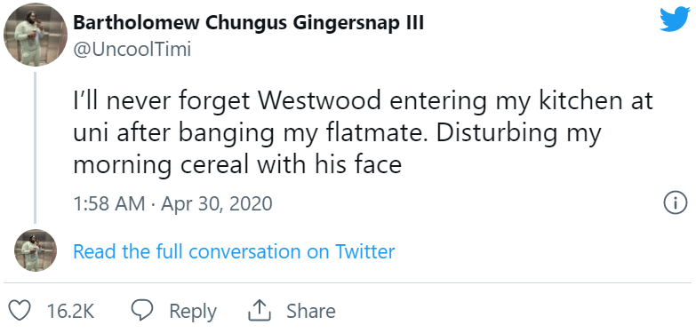Image resolution: width=696 pixels, height=333 pixels.
Task: Read the full conversation on Twitter
Action: (234, 251)
